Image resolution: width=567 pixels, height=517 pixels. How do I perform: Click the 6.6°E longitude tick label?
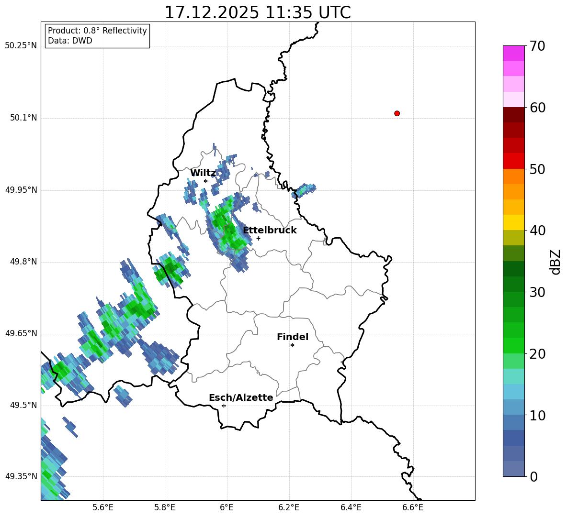click(x=413, y=507)
